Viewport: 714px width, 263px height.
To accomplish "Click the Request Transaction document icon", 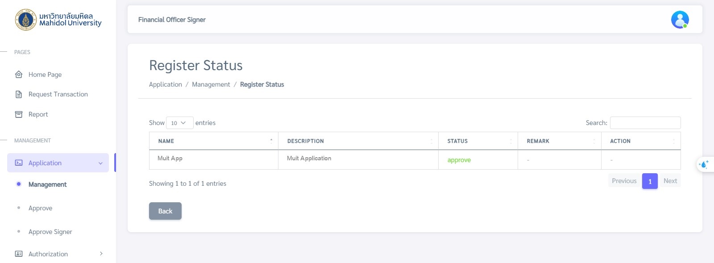I will [19, 94].
